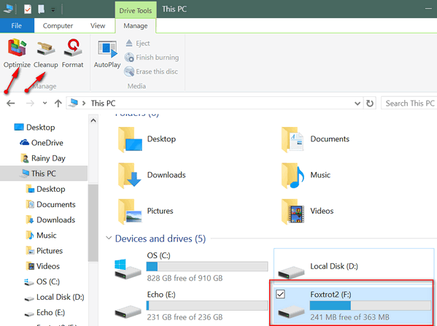Open Rainy Day user folder in sidebar
This screenshot has height=326, width=437.
point(43,158)
